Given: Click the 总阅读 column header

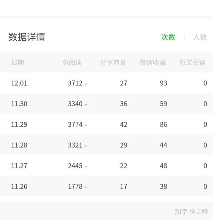Looking at the screenshot, I should (x=72, y=62).
